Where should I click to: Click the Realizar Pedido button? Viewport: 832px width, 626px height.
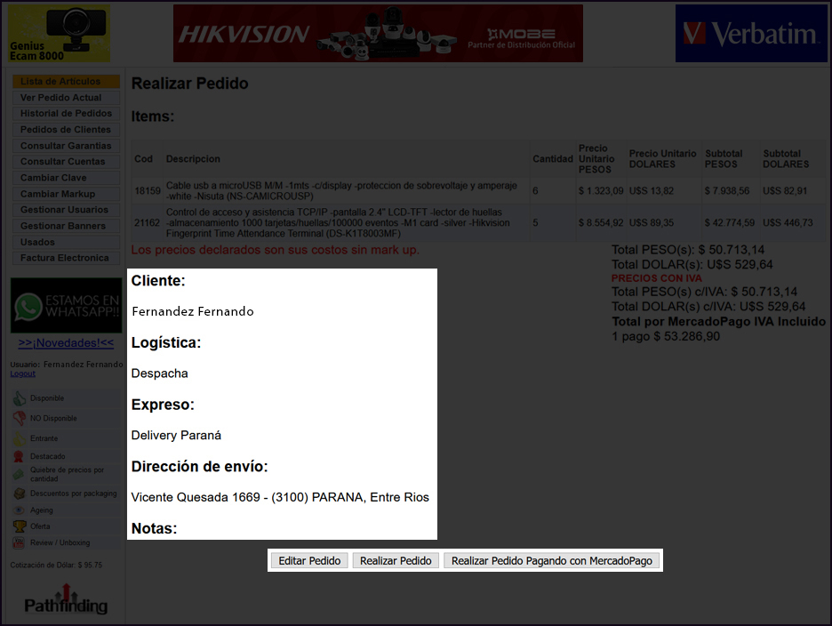pyautogui.click(x=396, y=561)
